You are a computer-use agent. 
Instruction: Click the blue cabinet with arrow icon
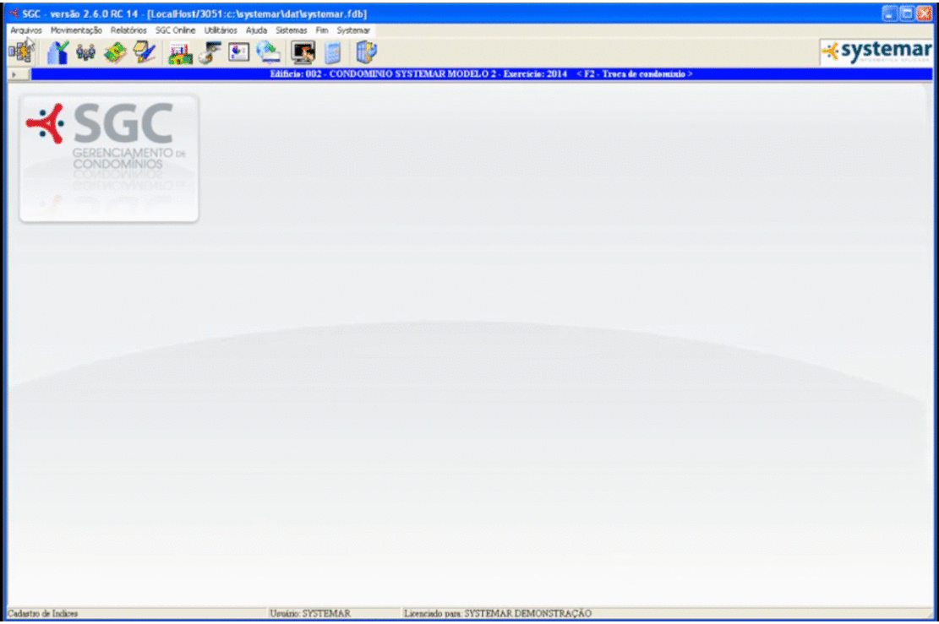coord(366,52)
